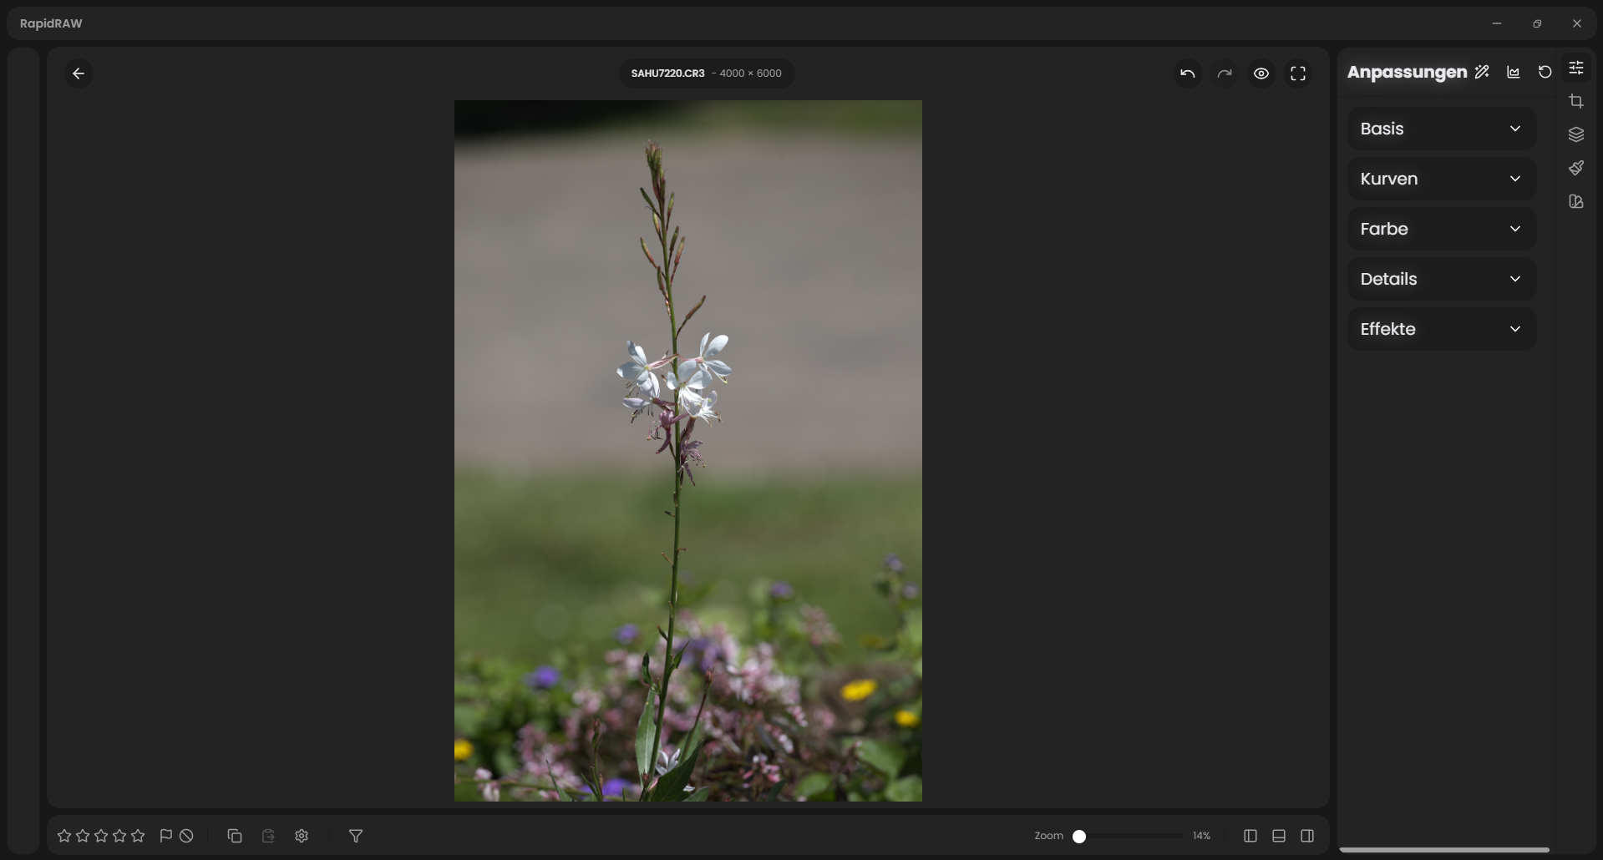Screen dimensions: 1603x860
Task: Expand the Kurven section
Action: pyautogui.click(x=1442, y=179)
